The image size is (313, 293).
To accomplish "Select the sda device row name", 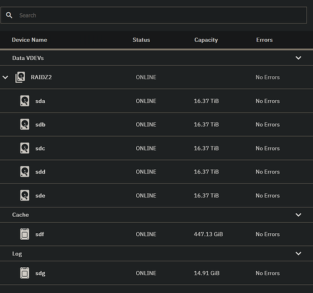I will tap(41, 101).
